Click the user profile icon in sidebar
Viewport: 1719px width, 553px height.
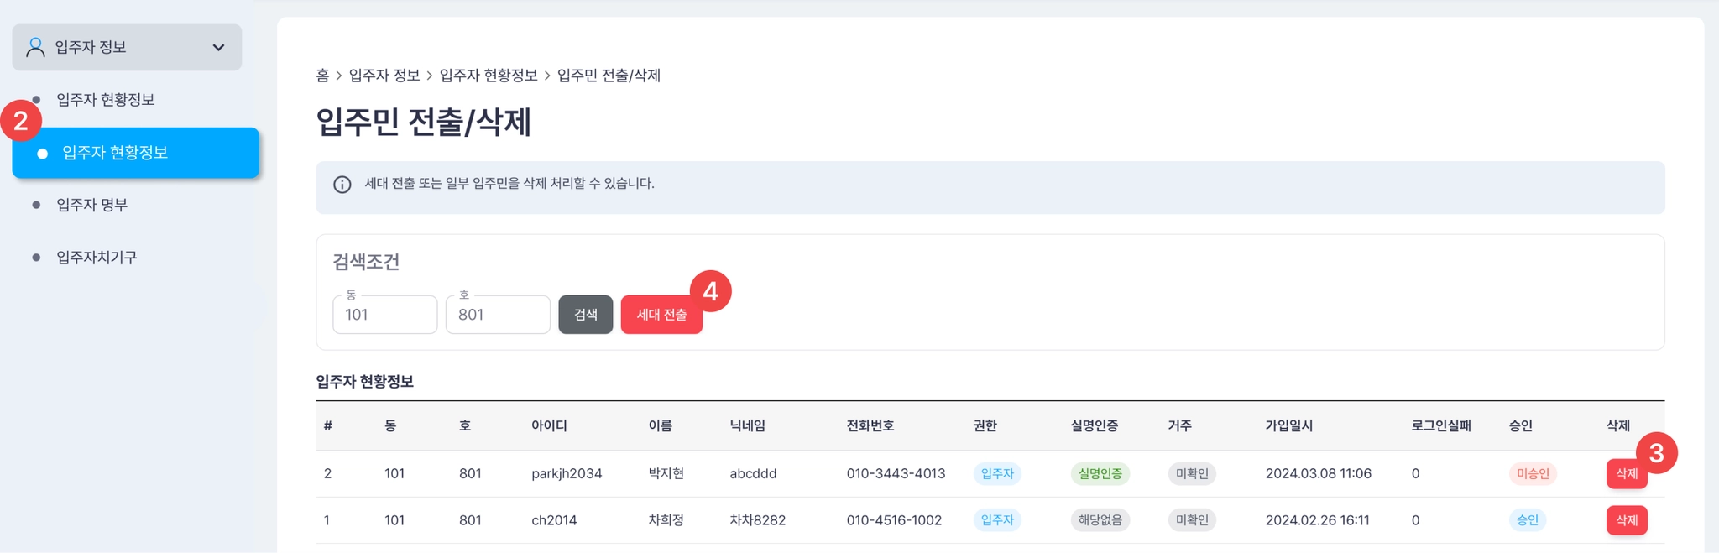click(x=35, y=47)
